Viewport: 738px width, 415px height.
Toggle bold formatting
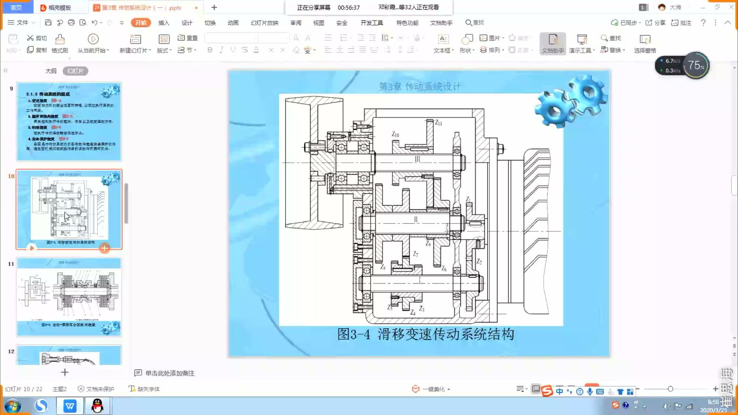click(209, 50)
